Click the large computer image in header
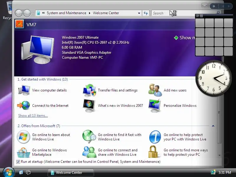This screenshot has width=236, height=177. [38, 50]
